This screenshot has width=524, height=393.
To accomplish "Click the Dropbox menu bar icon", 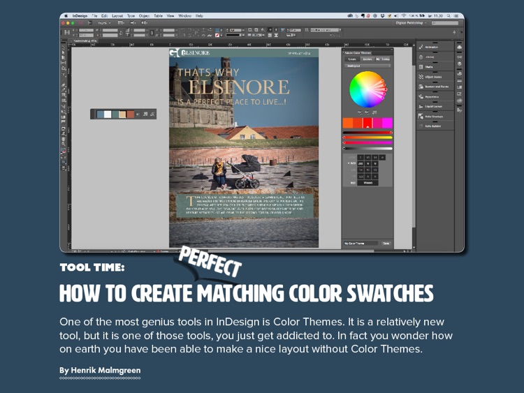I will click(382, 15).
